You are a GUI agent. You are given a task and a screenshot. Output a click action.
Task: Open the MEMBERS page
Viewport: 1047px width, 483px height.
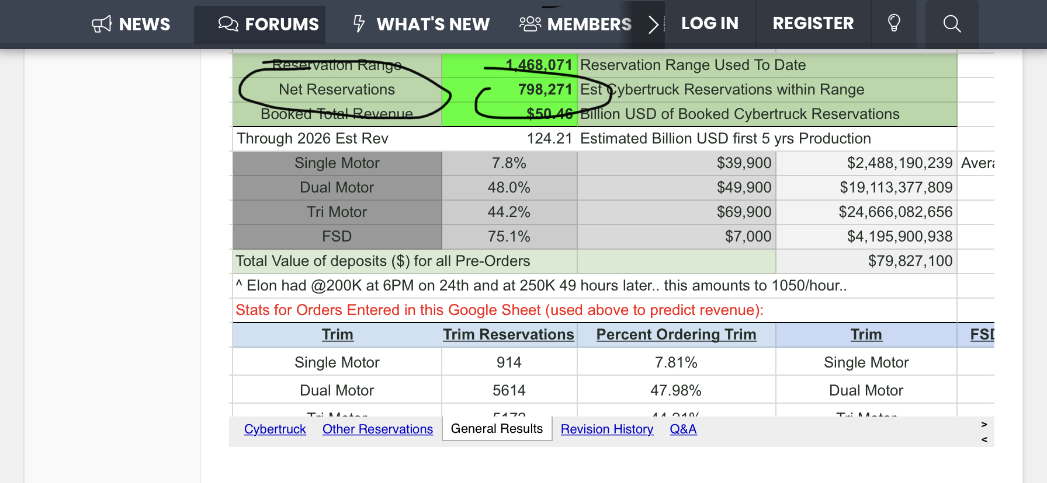pyautogui.click(x=590, y=24)
